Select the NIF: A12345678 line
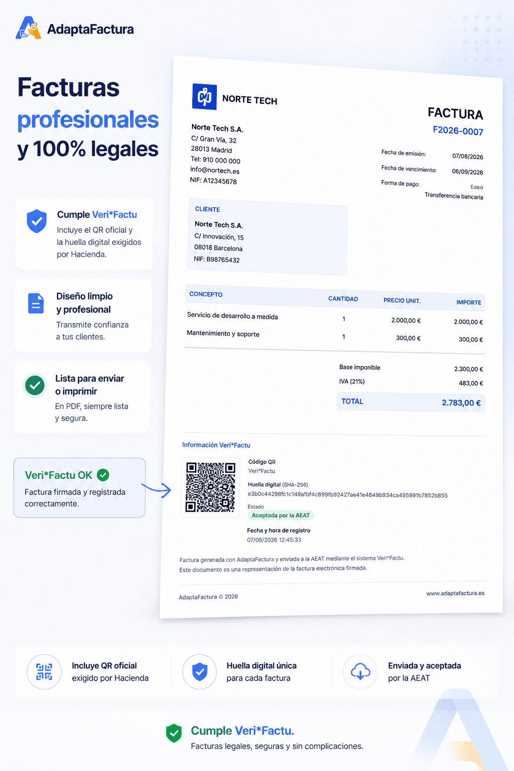Screen dimensions: 514x771 tap(213, 181)
